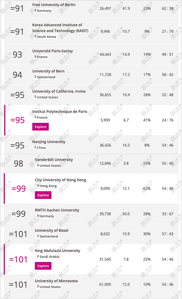Click the location pin icon beside Germany under Free University of Berlin
The width and height of the screenshot is (182, 299).
[35, 11]
